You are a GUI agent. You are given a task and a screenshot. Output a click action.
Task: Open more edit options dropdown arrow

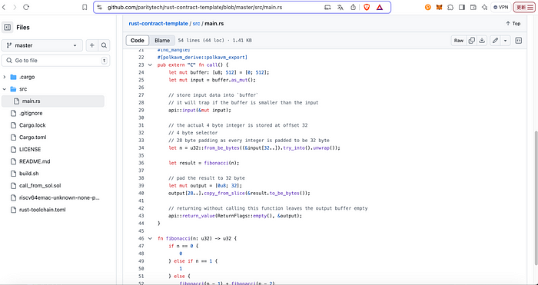point(505,41)
